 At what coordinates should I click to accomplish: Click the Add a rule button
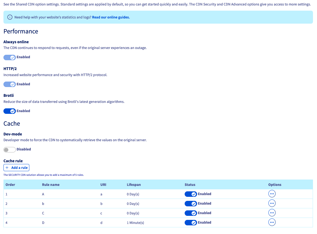click(x=16, y=168)
